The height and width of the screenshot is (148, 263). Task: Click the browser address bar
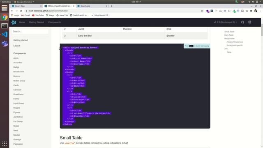(112, 11)
